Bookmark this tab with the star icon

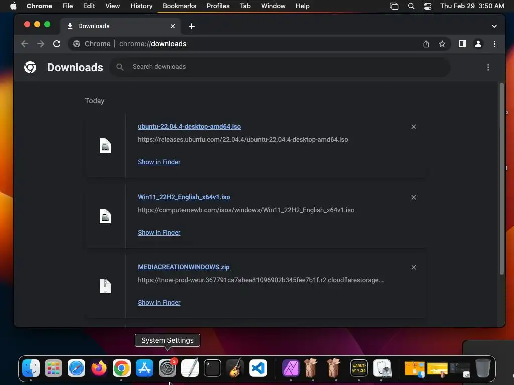click(442, 44)
